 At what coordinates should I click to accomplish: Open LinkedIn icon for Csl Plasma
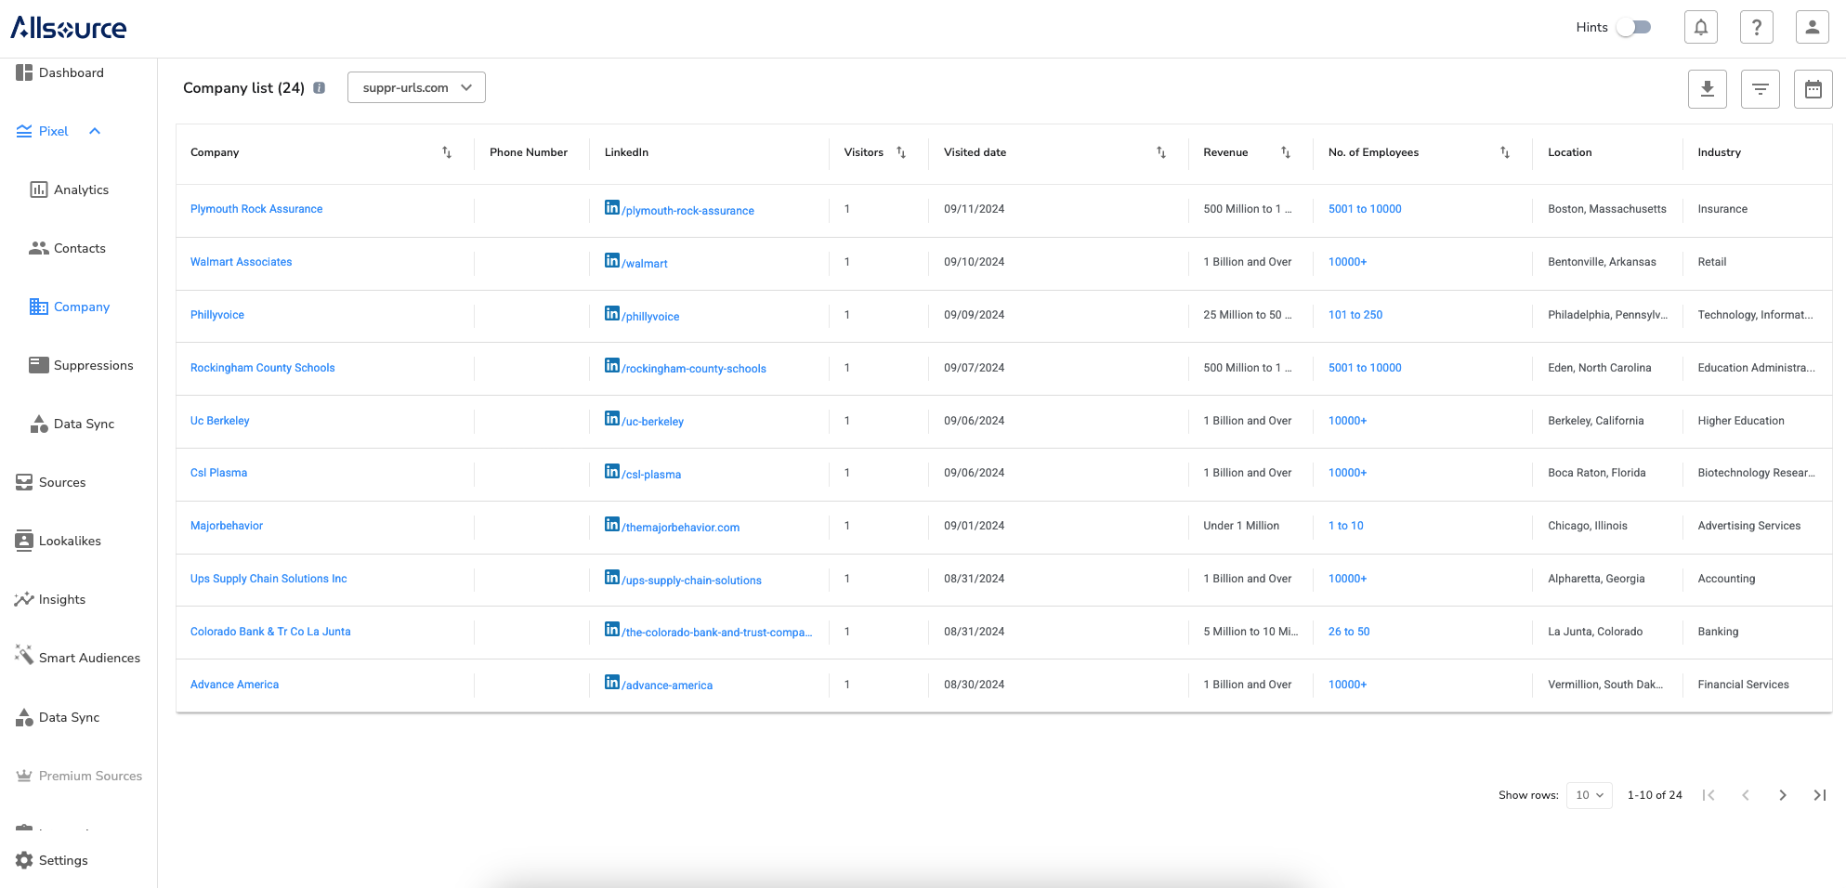point(612,472)
